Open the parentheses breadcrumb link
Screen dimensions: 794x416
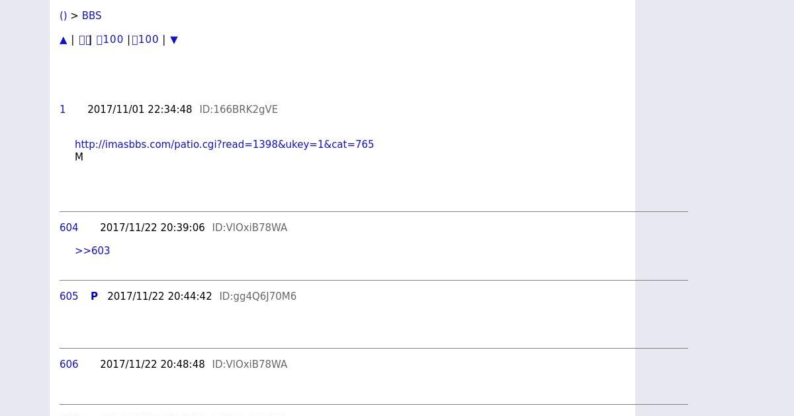pyautogui.click(x=64, y=16)
